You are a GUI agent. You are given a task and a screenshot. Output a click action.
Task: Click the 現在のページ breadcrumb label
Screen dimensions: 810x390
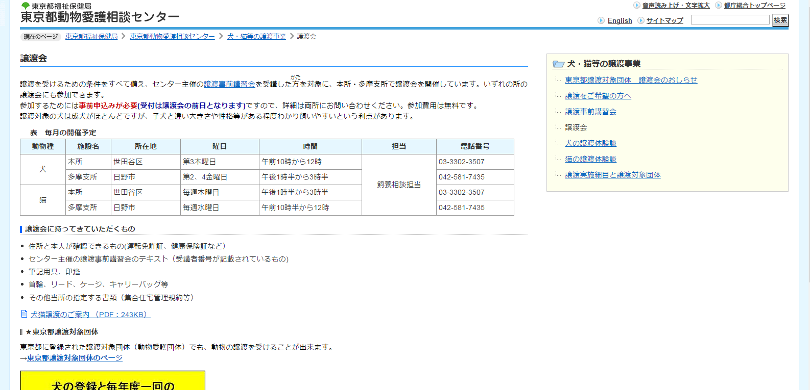pos(41,37)
